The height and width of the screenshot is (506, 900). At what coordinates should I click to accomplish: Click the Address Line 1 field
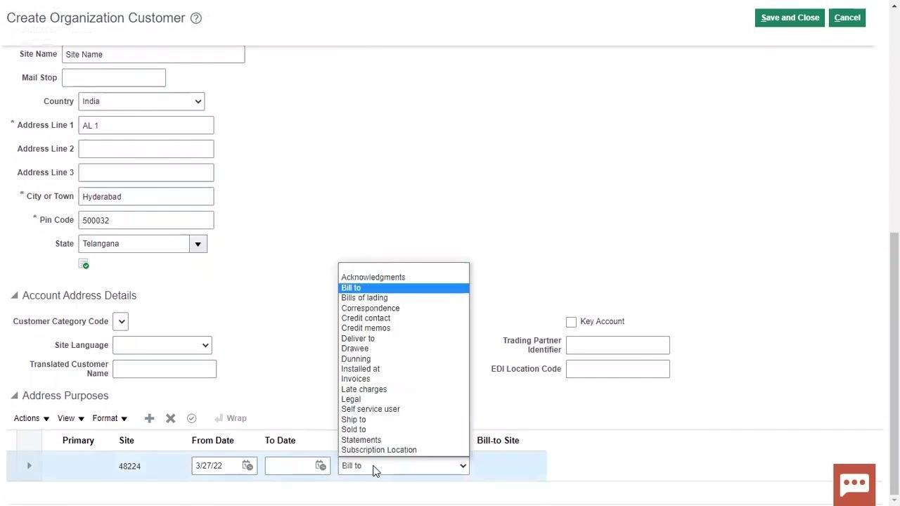coord(146,125)
